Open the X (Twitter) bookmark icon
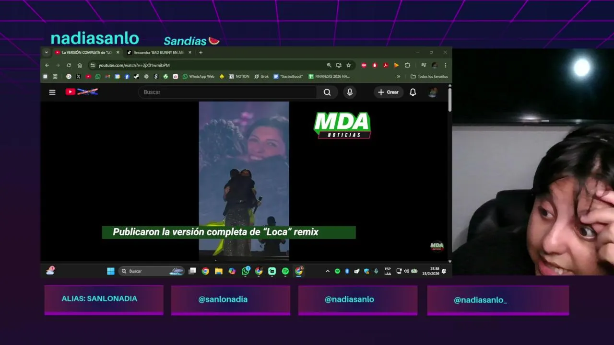614x345 pixels. click(79, 76)
